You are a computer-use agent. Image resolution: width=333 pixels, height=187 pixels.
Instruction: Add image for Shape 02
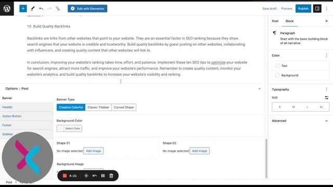199,151
